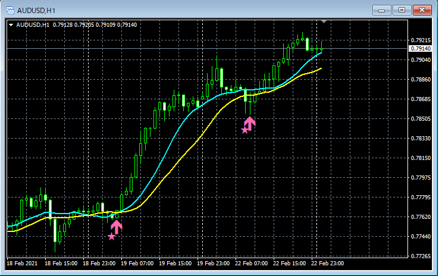Click the 0.78860 price scale label
Screen dimensions: 439x276
pyautogui.click(x=421, y=80)
